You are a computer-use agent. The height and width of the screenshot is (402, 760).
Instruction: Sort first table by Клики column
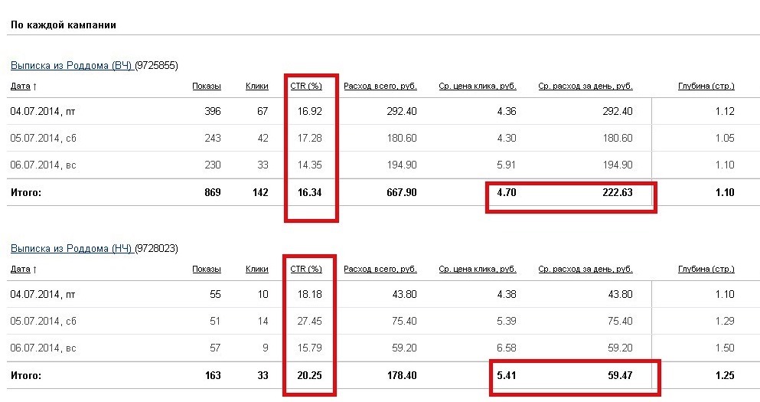coord(257,86)
